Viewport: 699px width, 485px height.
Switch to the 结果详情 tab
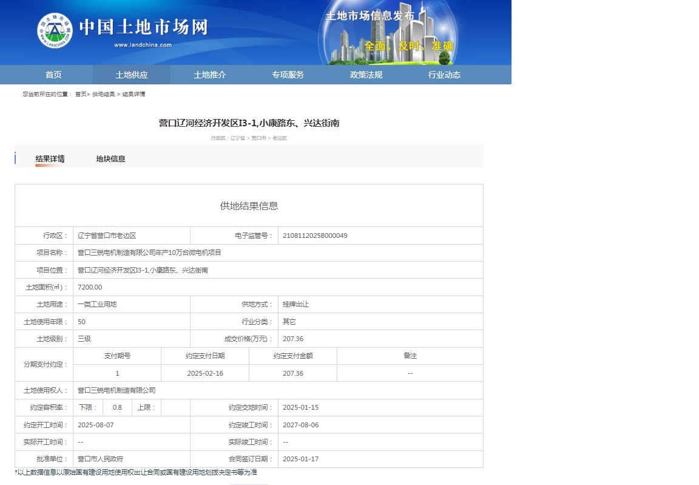coord(50,158)
